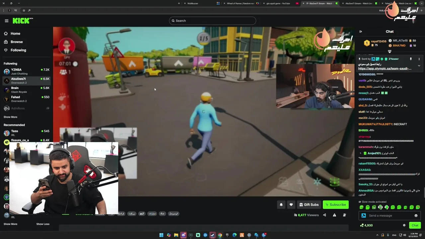
Task: Click the video player game area
Action: [204, 112]
